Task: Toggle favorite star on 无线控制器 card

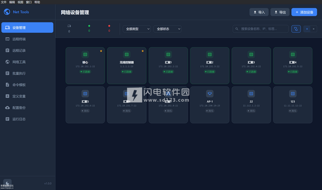Action: [x=143, y=51]
